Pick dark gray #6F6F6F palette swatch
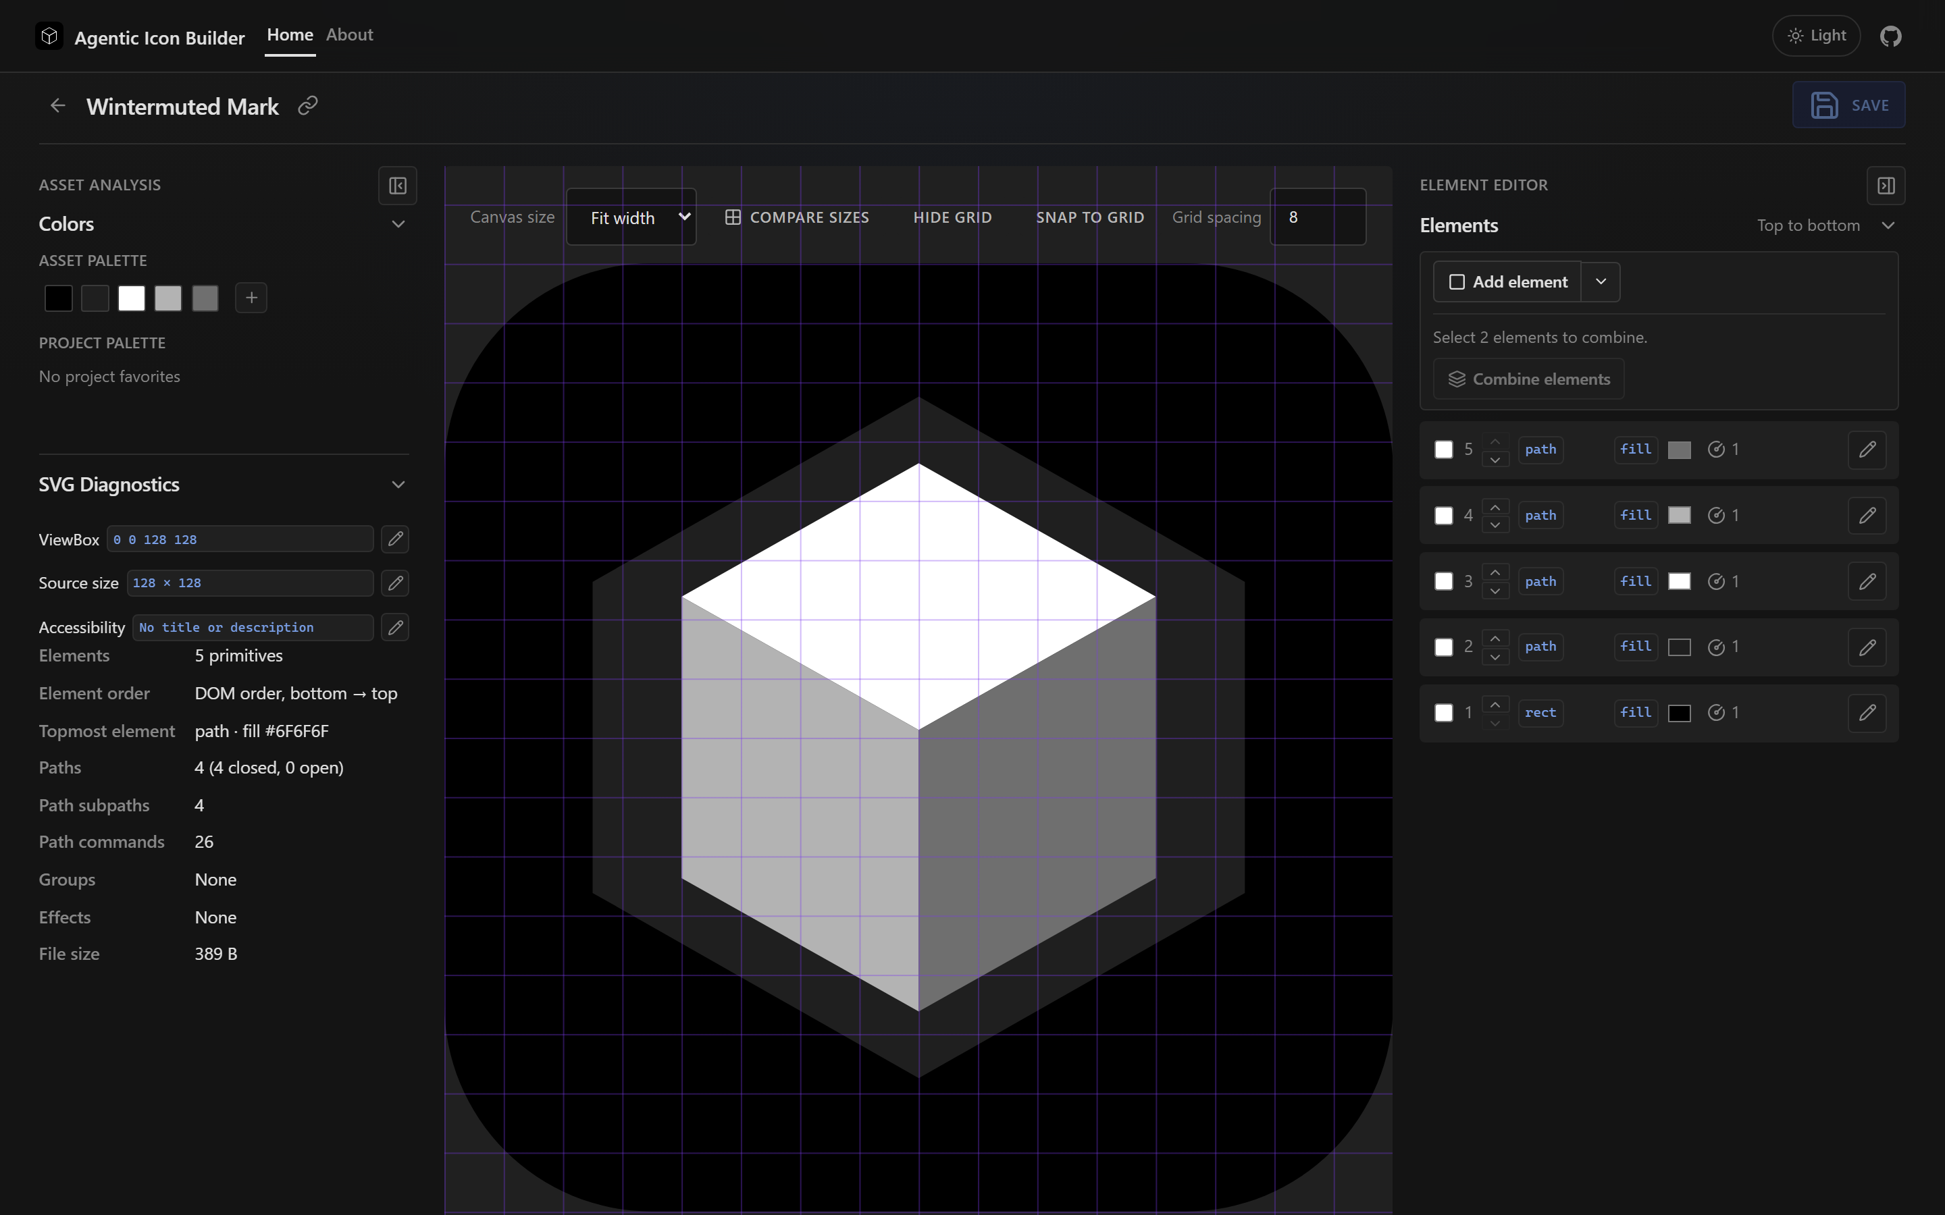The width and height of the screenshot is (1945, 1215). click(205, 298)
